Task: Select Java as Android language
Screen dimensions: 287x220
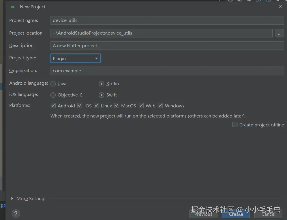Action: (x=53, y=84)
